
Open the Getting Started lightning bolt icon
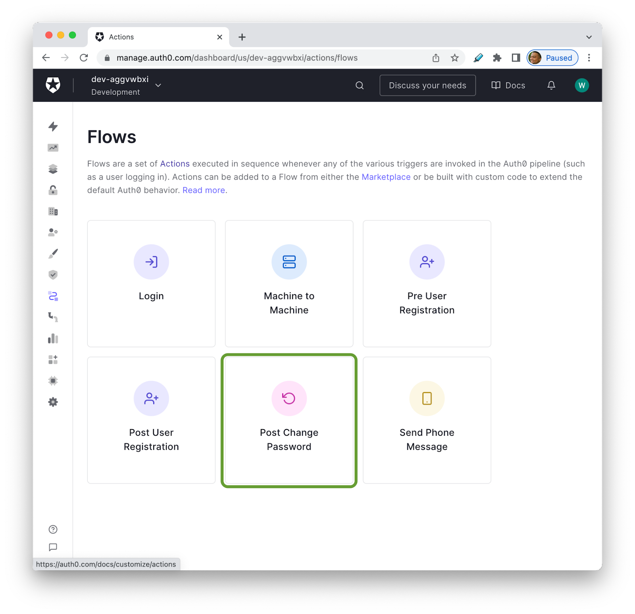click(53, 127)
